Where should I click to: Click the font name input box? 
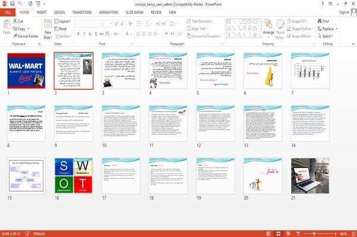[89, 23]
